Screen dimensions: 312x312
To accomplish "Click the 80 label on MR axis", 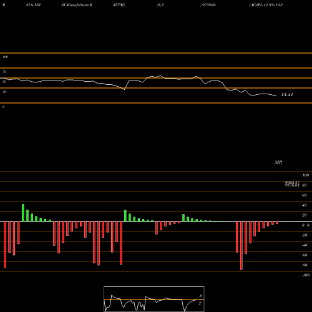I will (305, 185).
